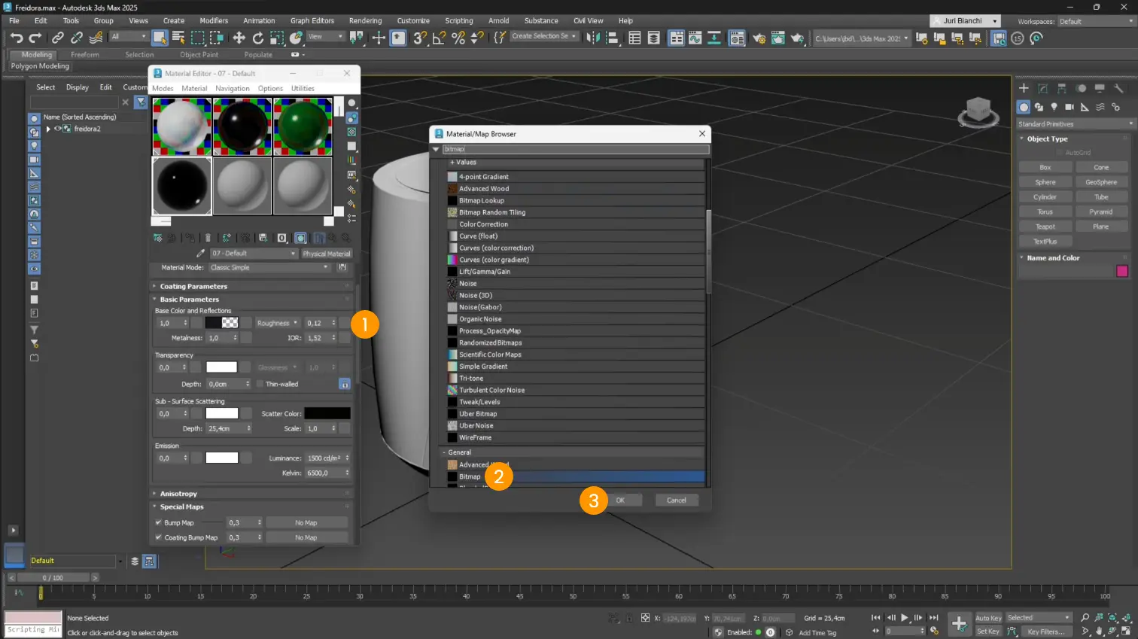Enable the Thin-walled checkbox
Screen dimensions: 1138x639
click(258, 384)
